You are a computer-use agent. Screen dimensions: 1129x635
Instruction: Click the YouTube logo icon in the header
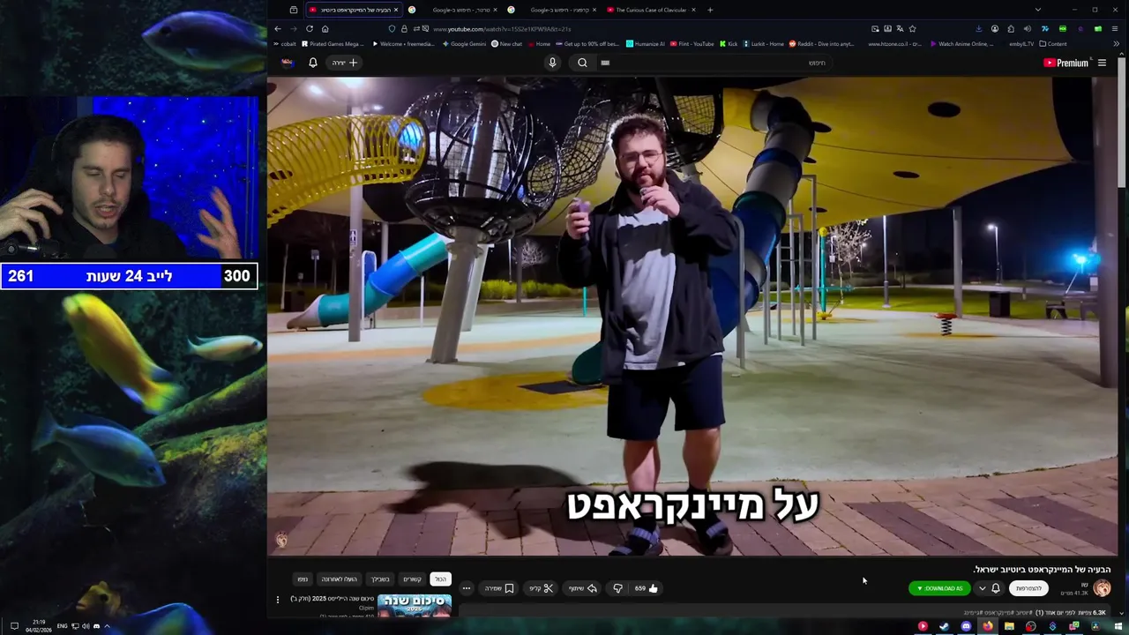click(1049, 63)
